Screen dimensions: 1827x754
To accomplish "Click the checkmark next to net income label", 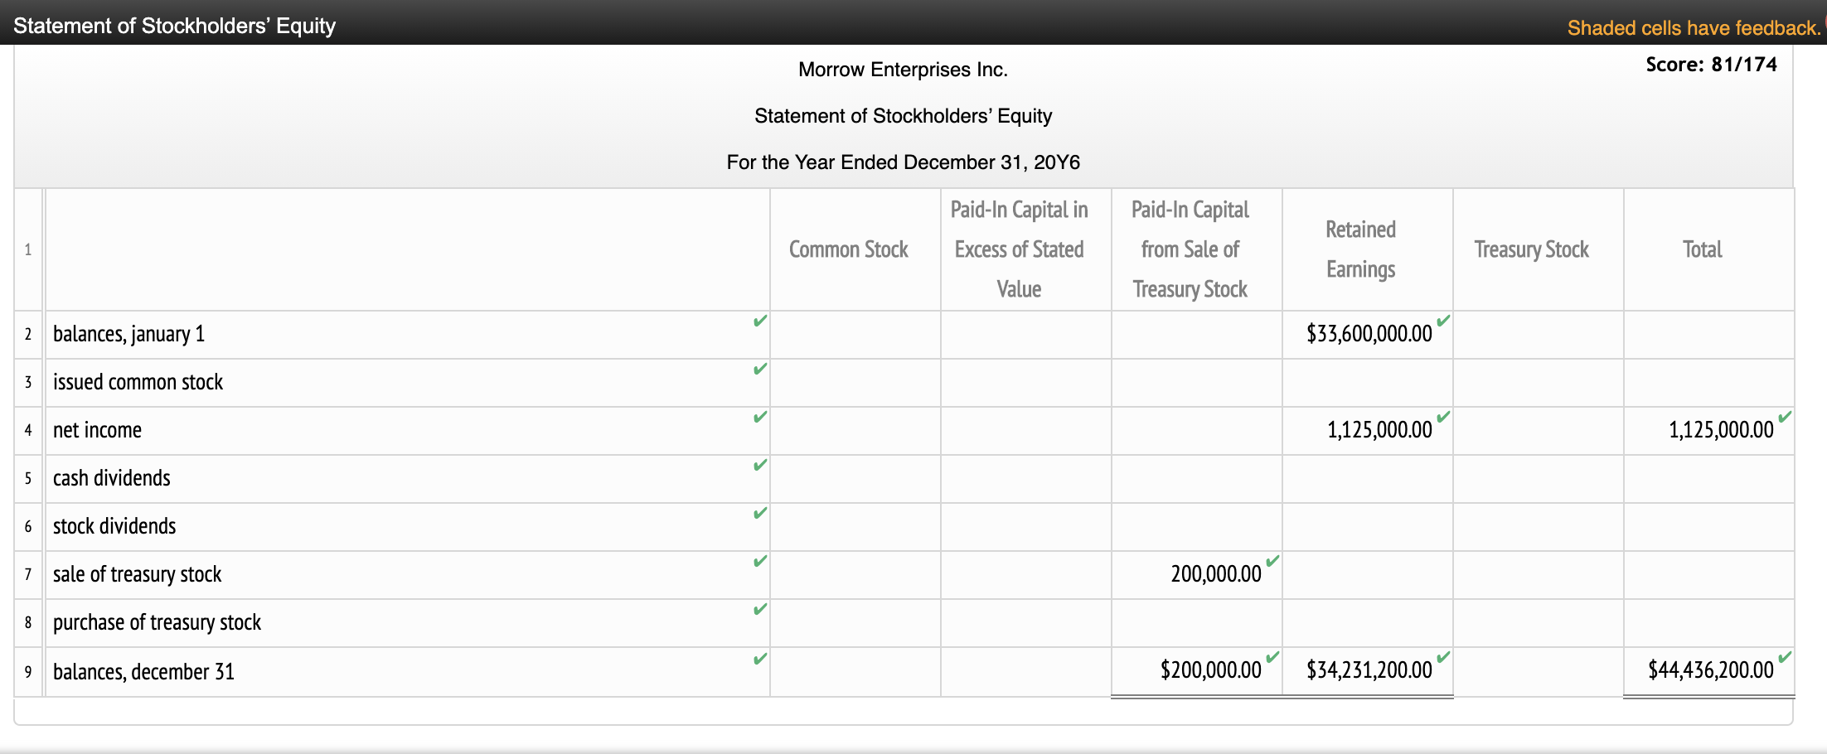I will point(759,417).
